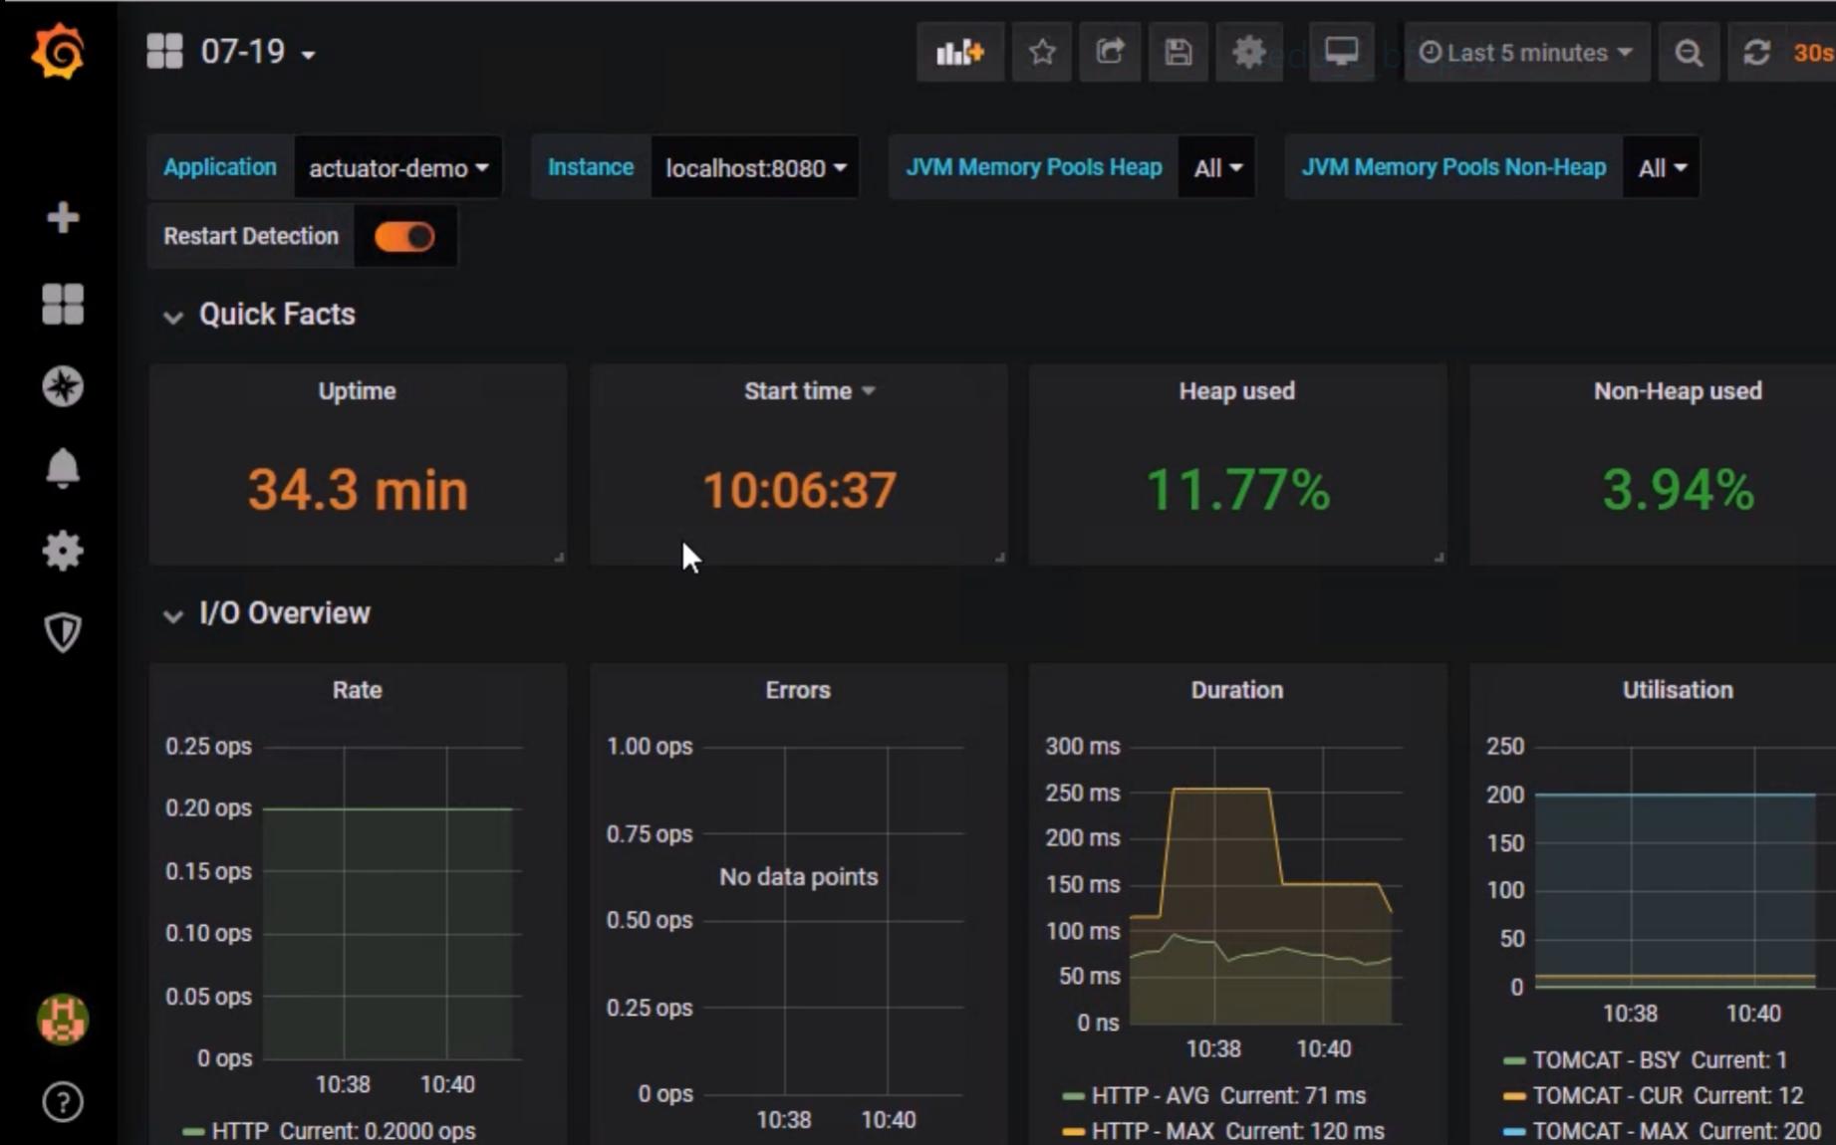Open the Non-Heap used panel title menu
Screen dimensions: 1836x1145
point(1678,391)
